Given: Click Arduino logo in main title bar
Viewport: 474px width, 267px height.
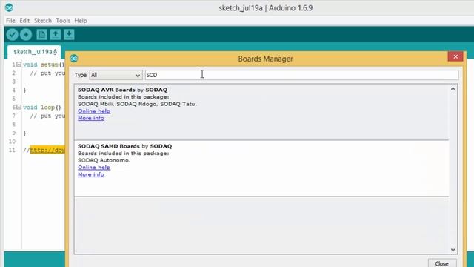Looking at the screenshot, I should coord(9,7).
